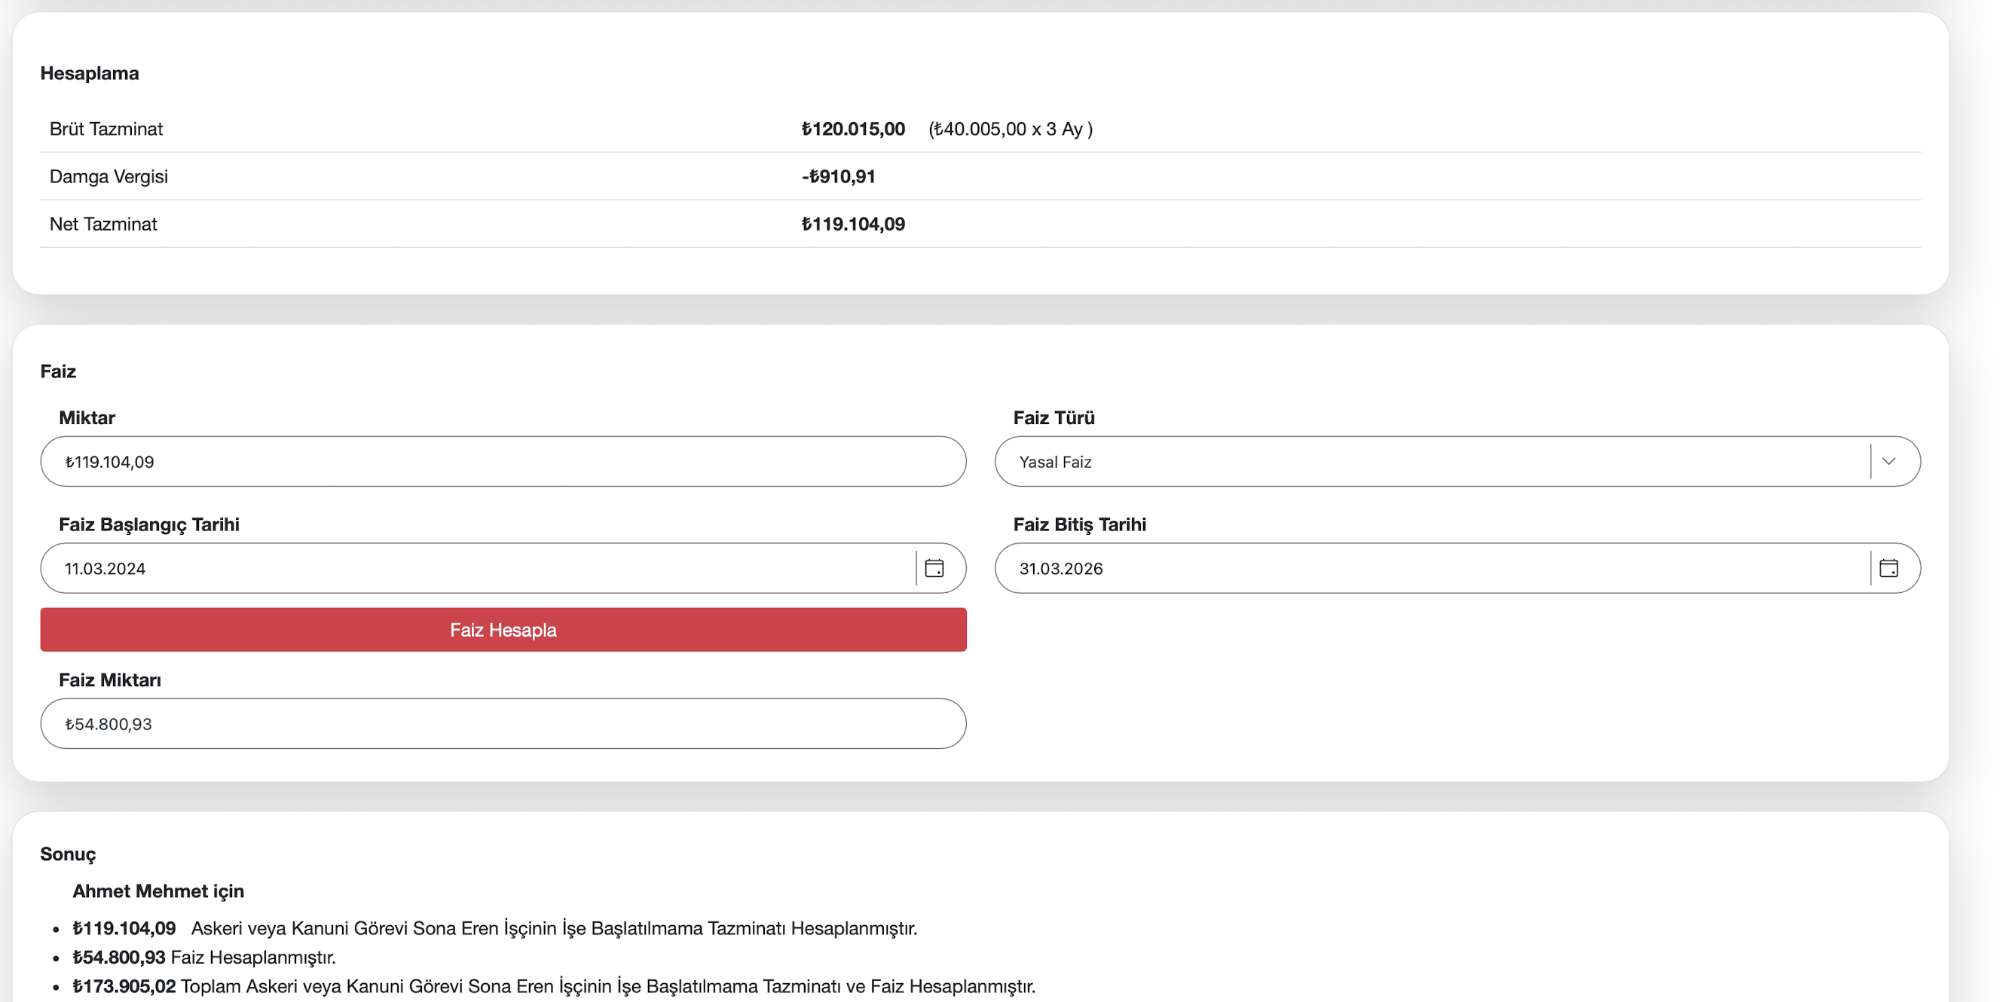
Task: Click the Faiz Türü field label
Action: coord(1053,418)
